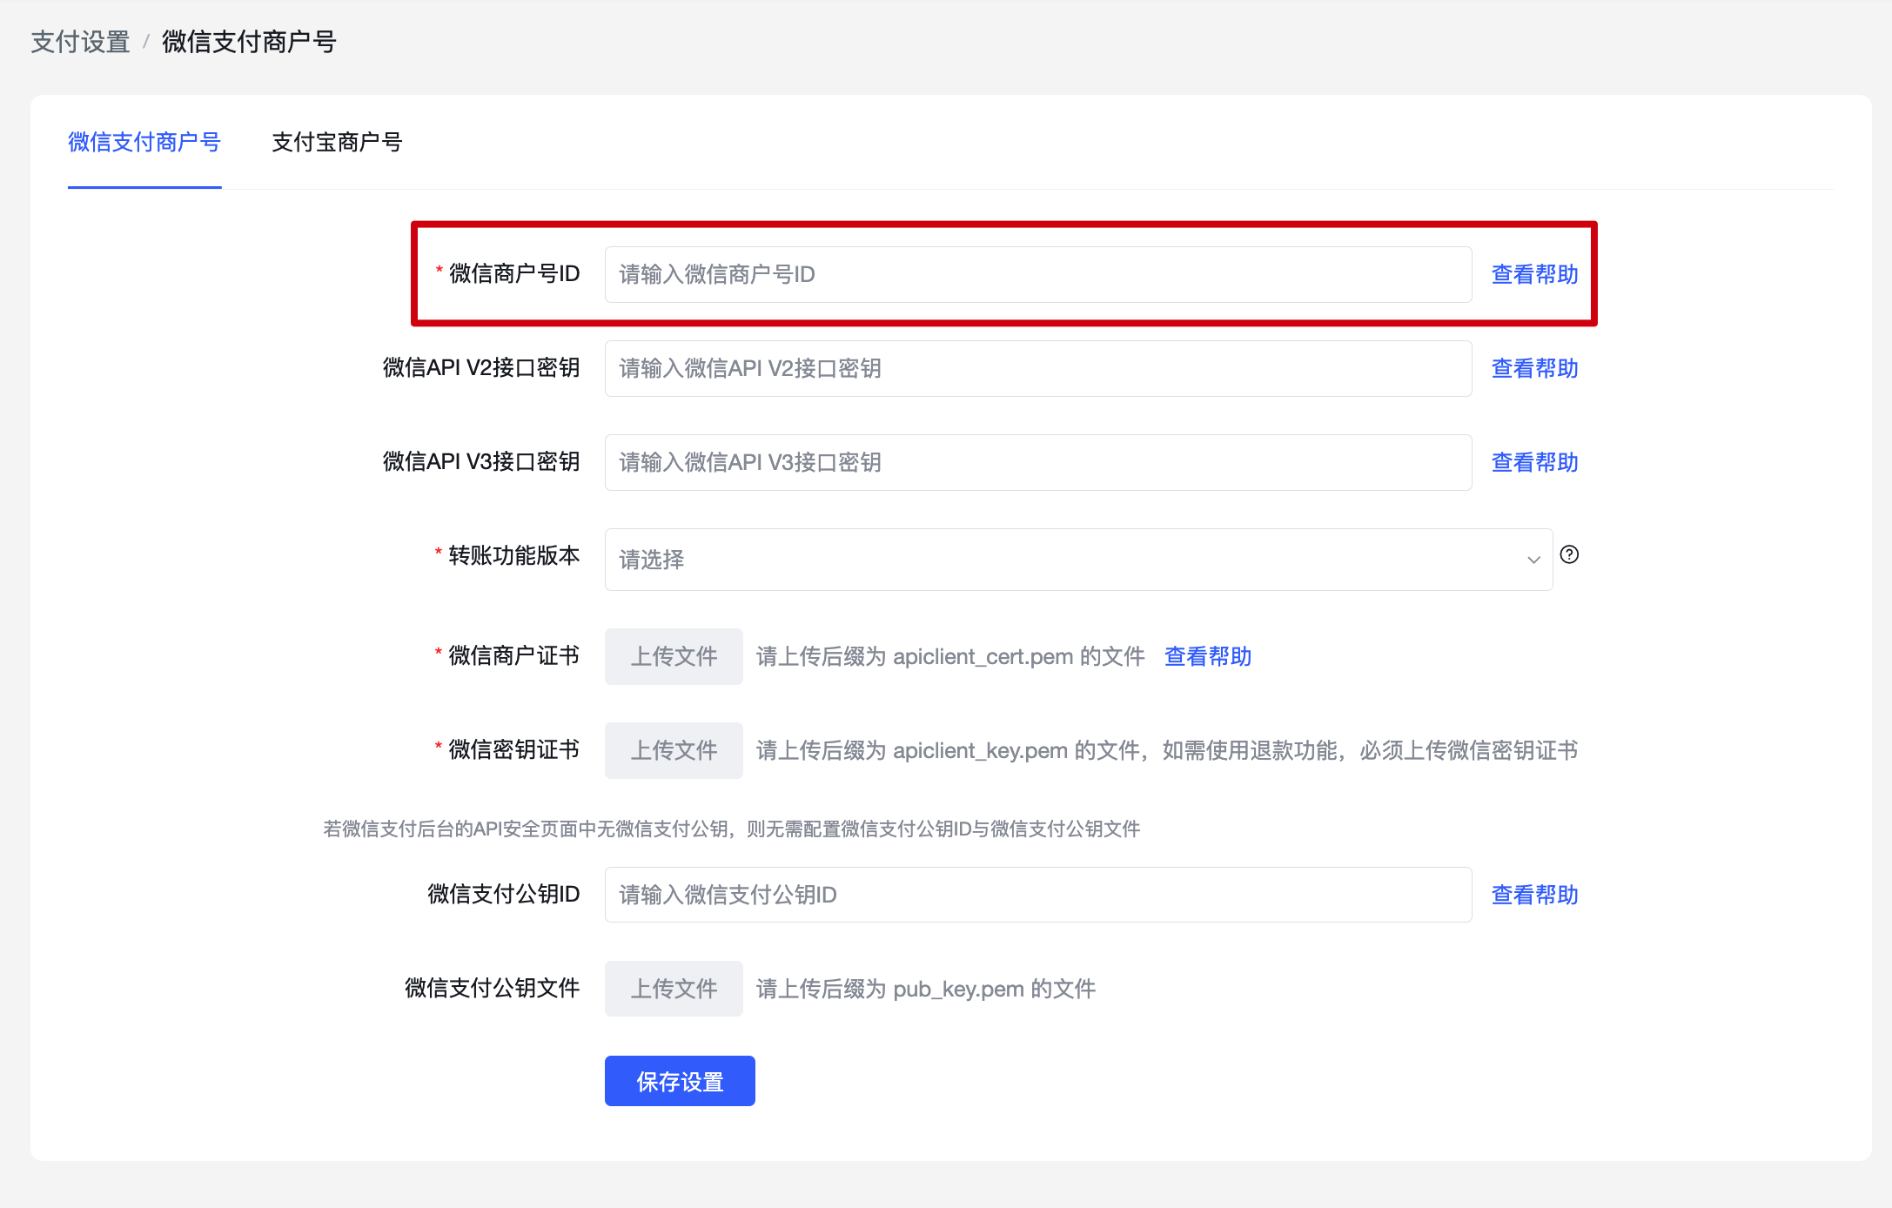The width and height of the screenshot is (1892, 1208).
Task: Open 查看帮助 next to 微信支付公钥ID
Action: pyautogui.click(x=1534, y=895)
